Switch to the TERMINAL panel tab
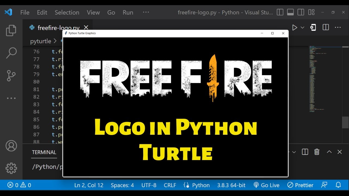The image size is (349, 196). [44, 152]
